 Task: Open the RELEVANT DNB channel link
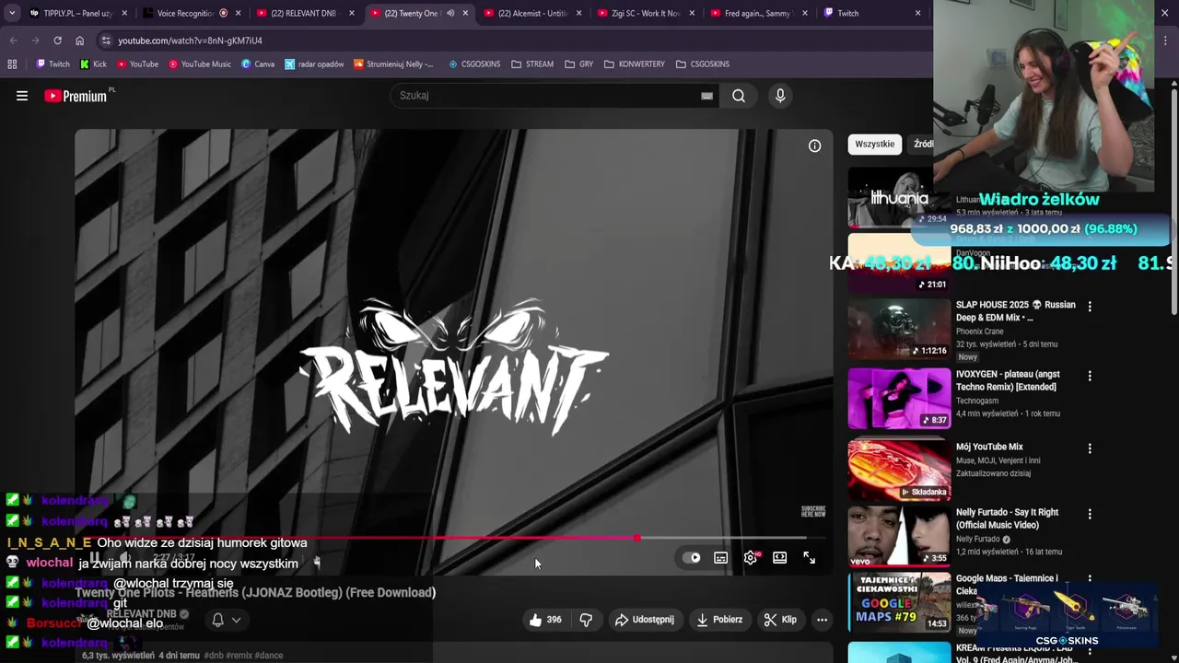click(x=141, y=614)
